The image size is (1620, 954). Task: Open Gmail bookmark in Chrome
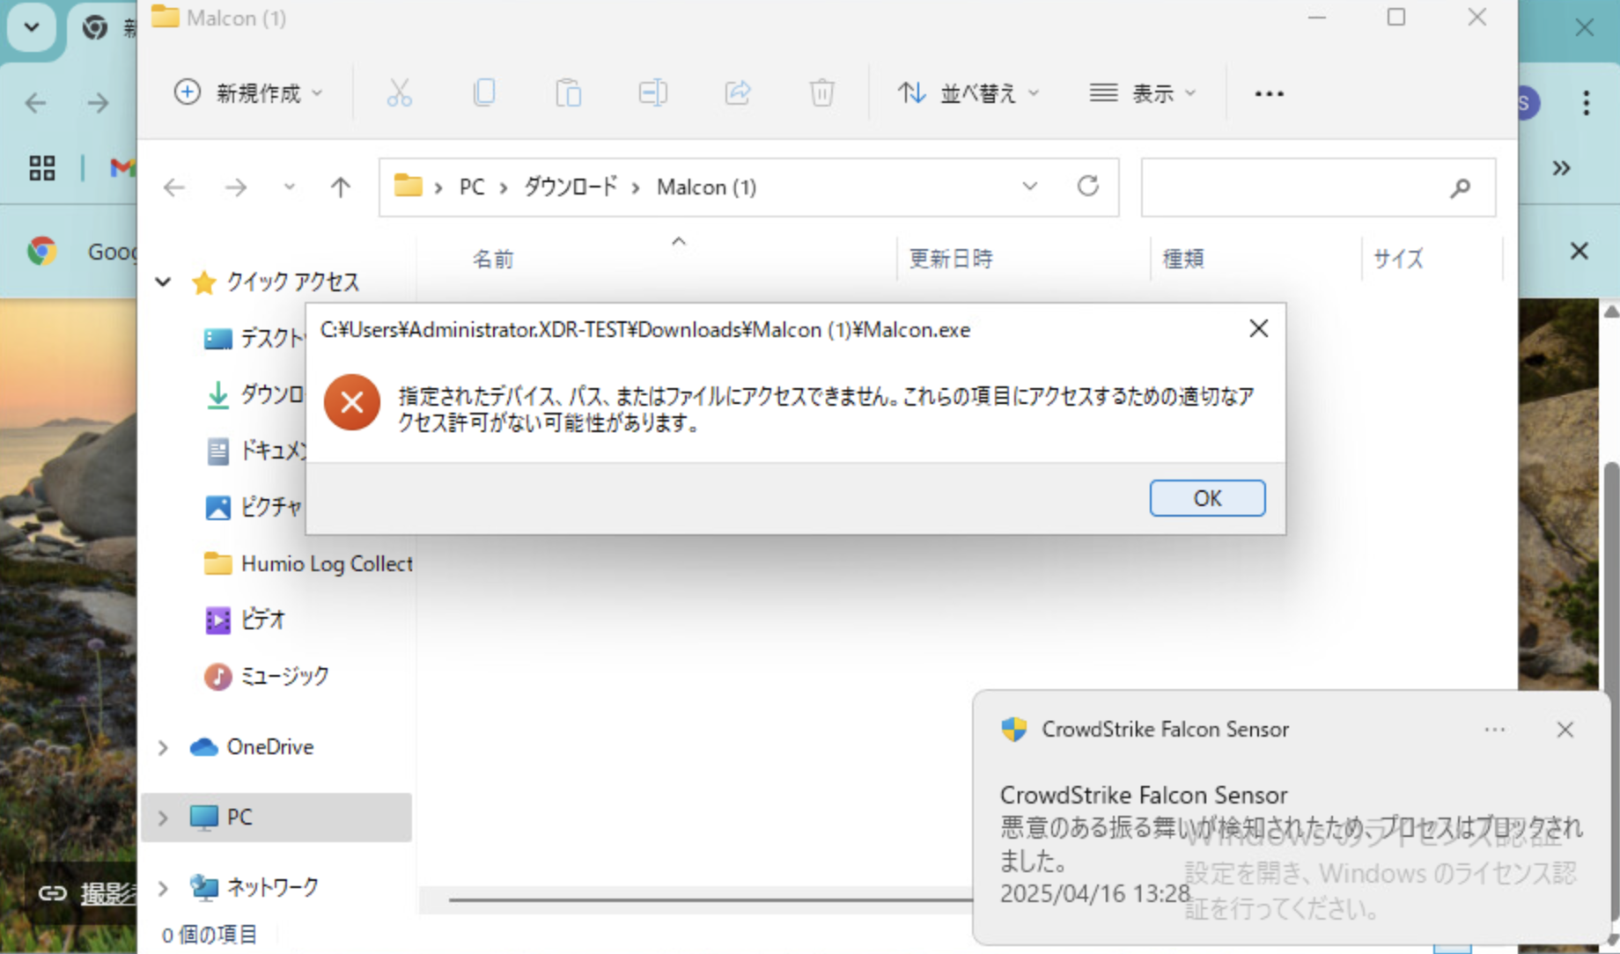121,167
